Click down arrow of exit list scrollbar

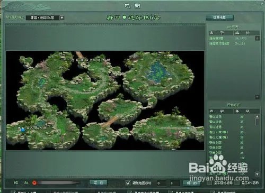point(257,97)
